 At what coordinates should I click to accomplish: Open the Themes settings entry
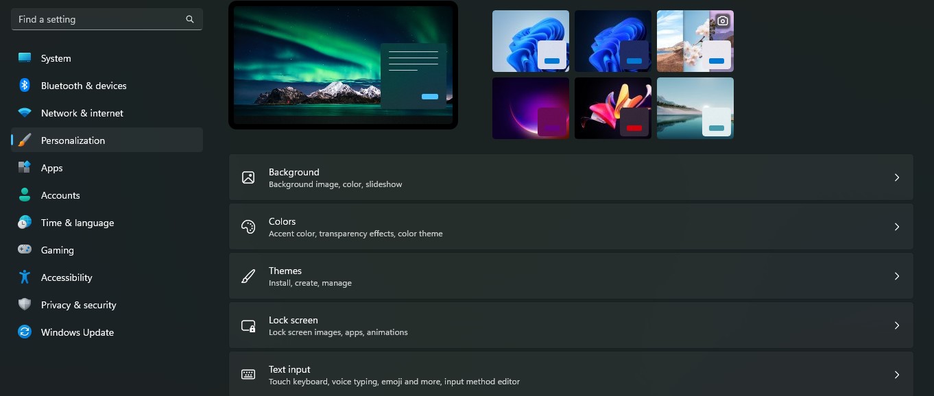[571, 276]
